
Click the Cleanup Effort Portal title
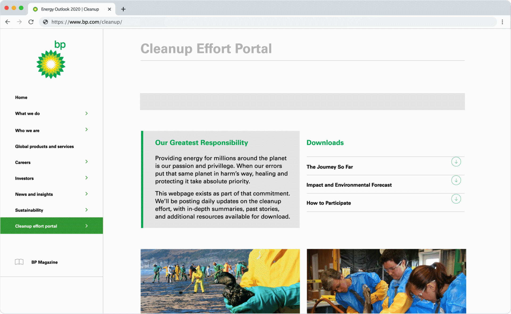(x=206, y=49)
